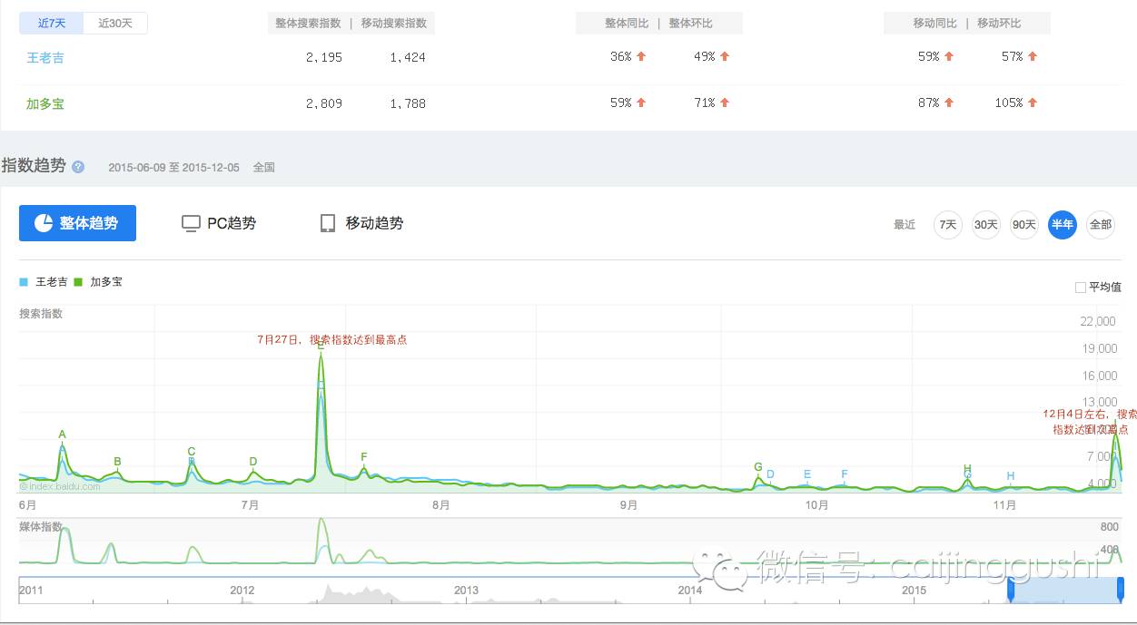Click the phone icon beside 移动趋势
Image resolution: width=1137 pixels, height=625 pixels.
click(328, 223)
